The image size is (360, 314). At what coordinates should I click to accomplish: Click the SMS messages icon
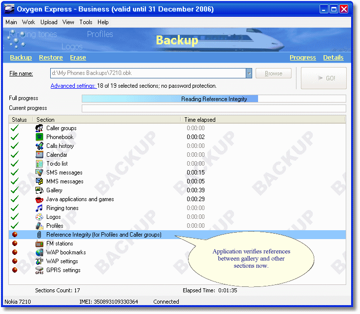tap(39, 173)
